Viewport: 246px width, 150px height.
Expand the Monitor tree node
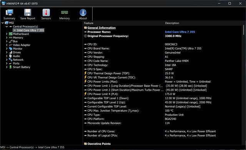[x=7, y=48]
